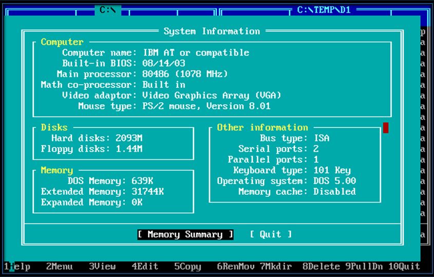Click math co-processor value Built in

(x=163, y=85)
